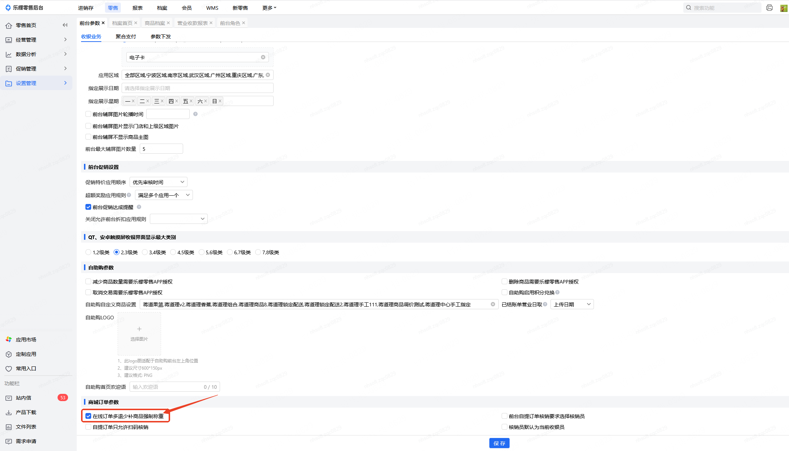Open 常用入口 heart icon item

tap(26, 368)
